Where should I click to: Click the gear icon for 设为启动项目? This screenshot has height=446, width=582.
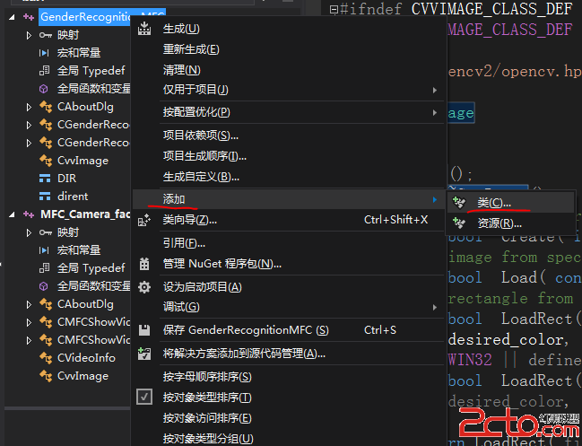click(144, 287)
